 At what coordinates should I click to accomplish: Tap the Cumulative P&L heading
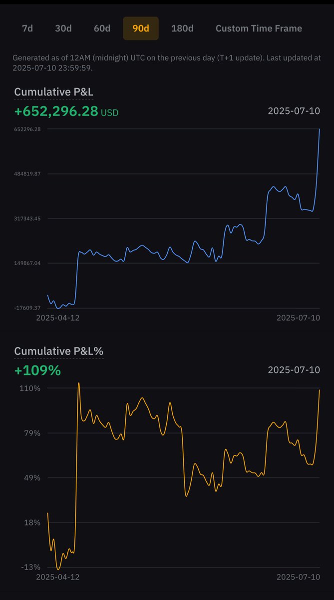click(x=53, y=92)
